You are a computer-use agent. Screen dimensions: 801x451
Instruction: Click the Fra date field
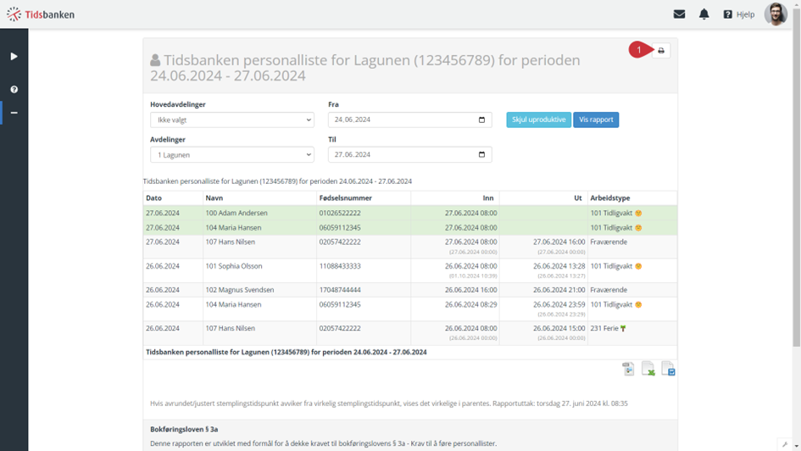click(409, 120)
